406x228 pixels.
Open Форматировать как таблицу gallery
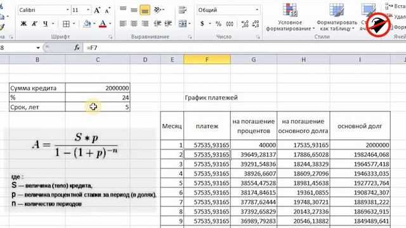(337, 18)
